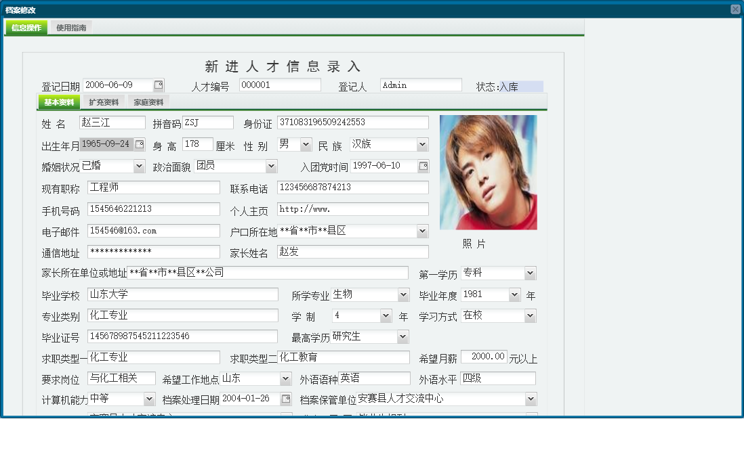Click the 外语语种 field with 英语
This screenshot has width=744, height=465.
[x=375, y=378]
